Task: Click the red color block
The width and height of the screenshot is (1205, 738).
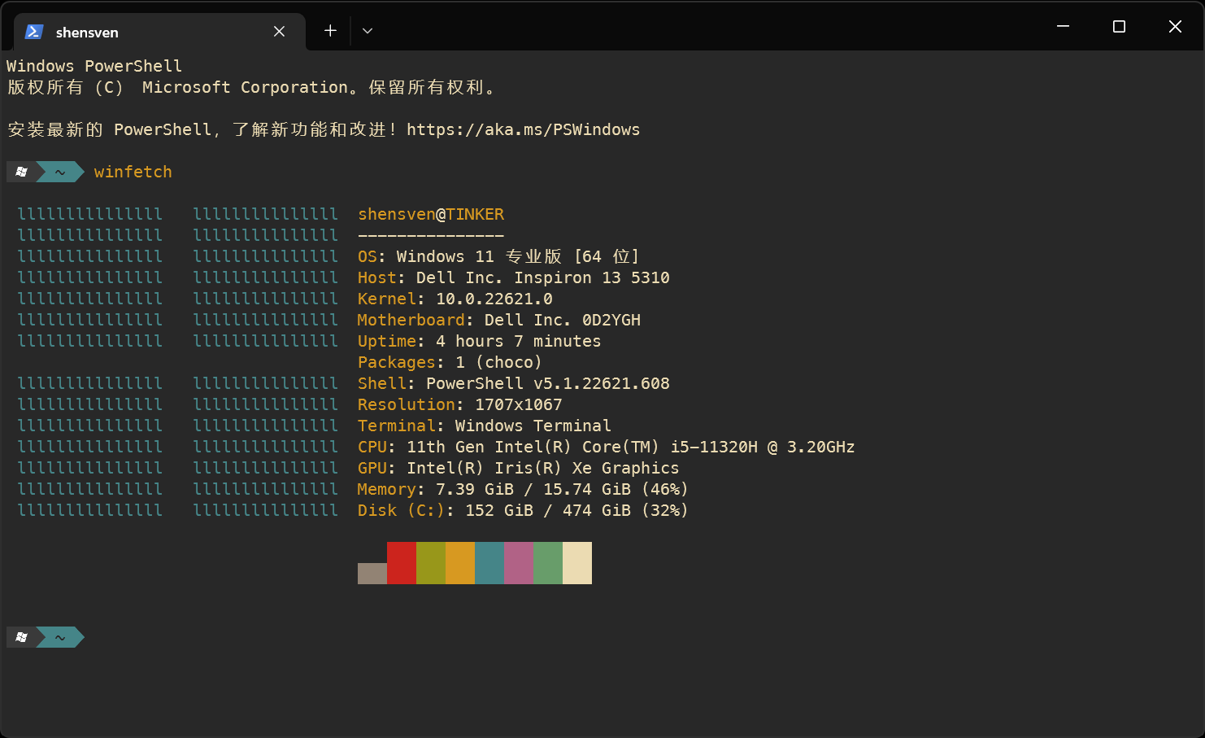Action: [x=402, y=563]
